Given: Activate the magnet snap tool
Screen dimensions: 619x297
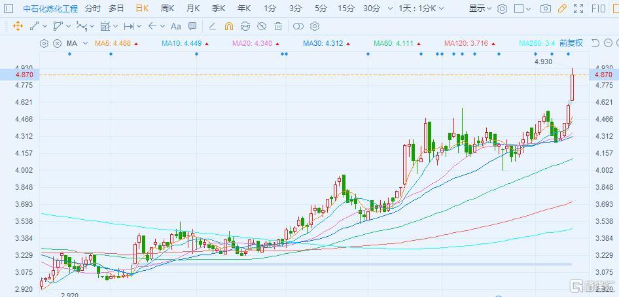Looking at the screenshot, I should 228,26.
